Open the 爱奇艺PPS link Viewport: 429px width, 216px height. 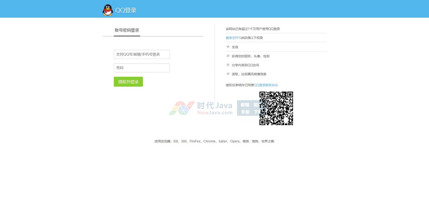(x=233, y=38)
